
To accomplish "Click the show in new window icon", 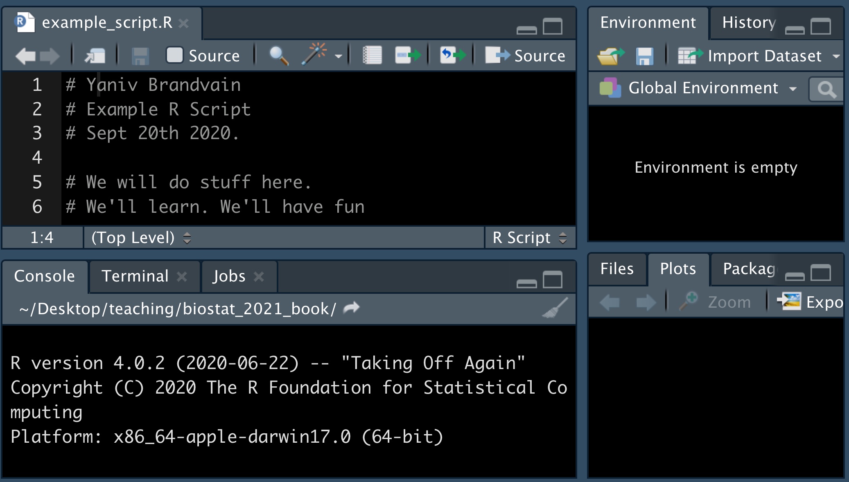I will click(x=95, y=56).
